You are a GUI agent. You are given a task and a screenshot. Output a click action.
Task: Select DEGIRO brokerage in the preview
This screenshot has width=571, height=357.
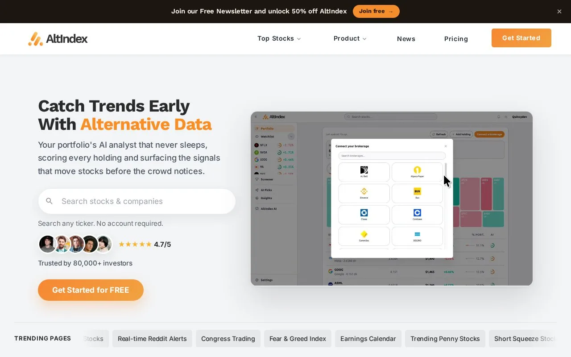tap(418, 236)
